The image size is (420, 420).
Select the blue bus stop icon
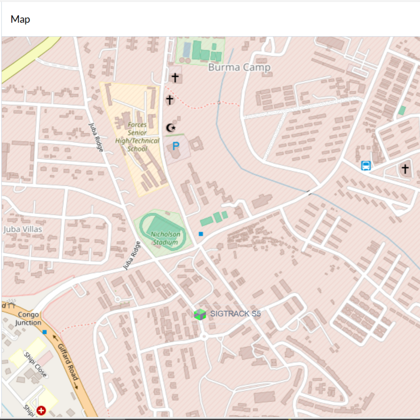(x=366, y=166)
